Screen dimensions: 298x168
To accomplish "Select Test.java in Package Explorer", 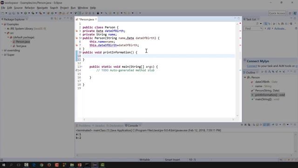I will (x=21, y=46).
